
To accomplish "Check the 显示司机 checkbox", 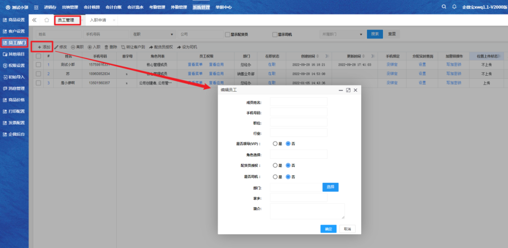I will point(275,34).
